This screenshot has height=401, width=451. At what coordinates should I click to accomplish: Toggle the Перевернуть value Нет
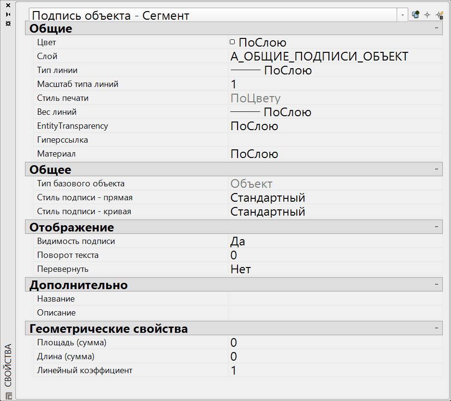(x=335, y=269)
